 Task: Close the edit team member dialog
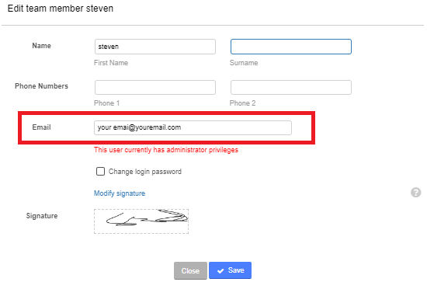190,270
